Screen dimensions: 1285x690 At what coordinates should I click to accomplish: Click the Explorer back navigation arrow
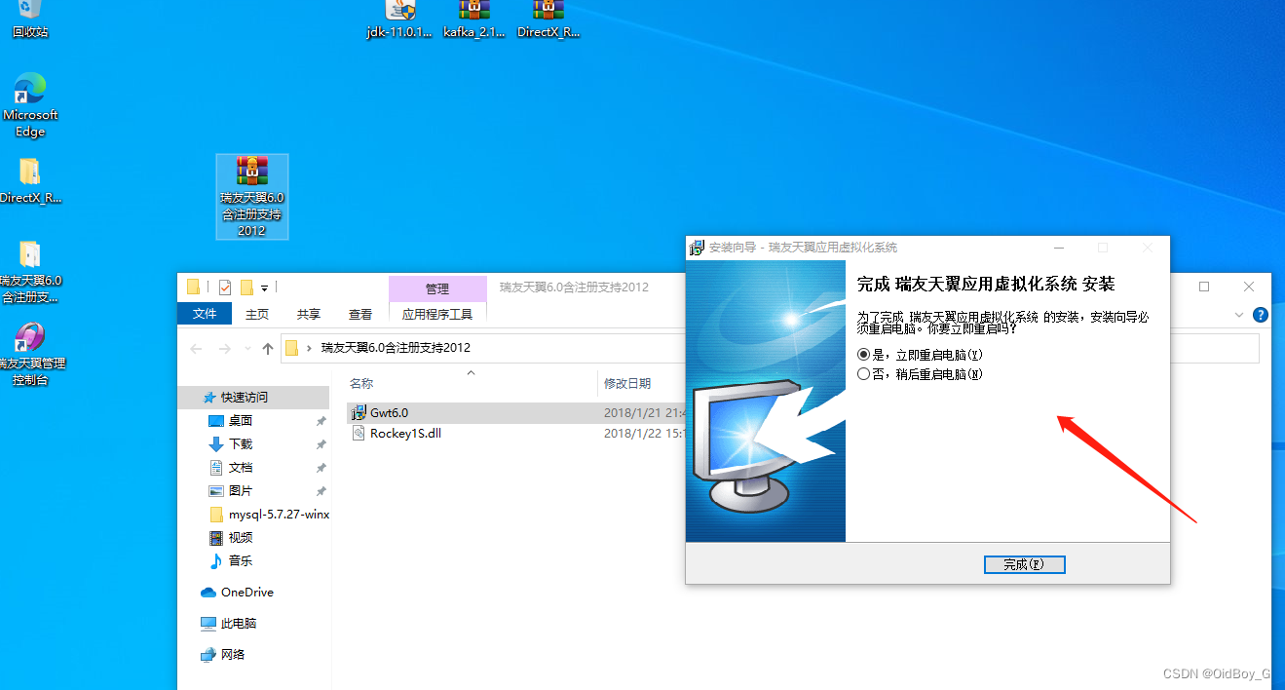coord(197,348)
